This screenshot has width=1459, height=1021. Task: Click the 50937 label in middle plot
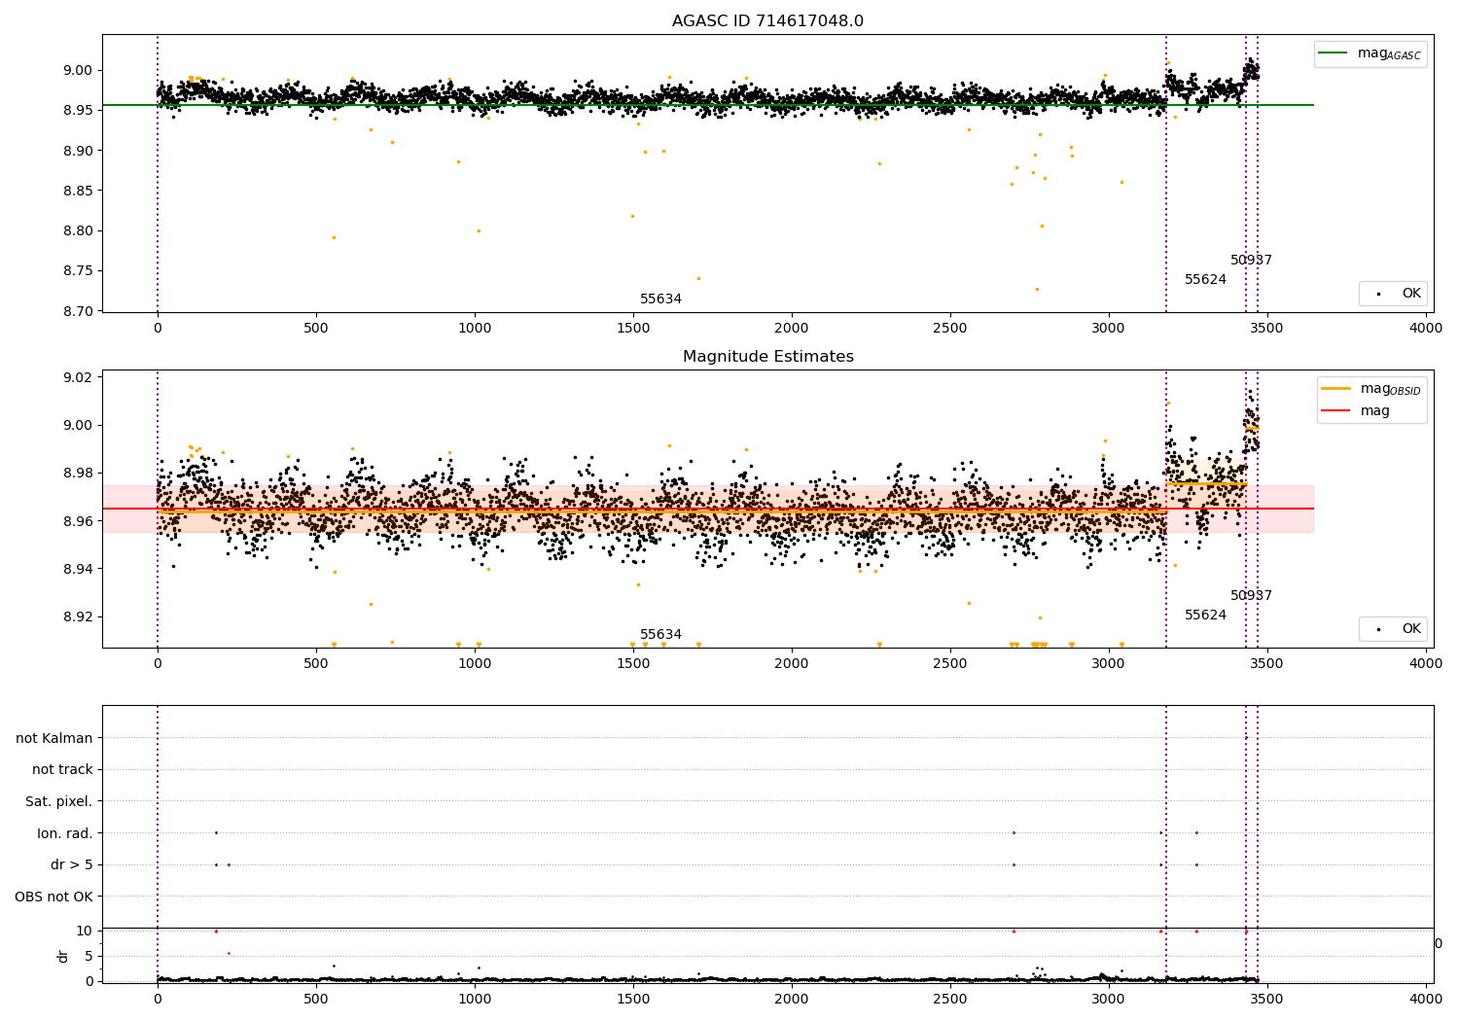[1251, 596]
